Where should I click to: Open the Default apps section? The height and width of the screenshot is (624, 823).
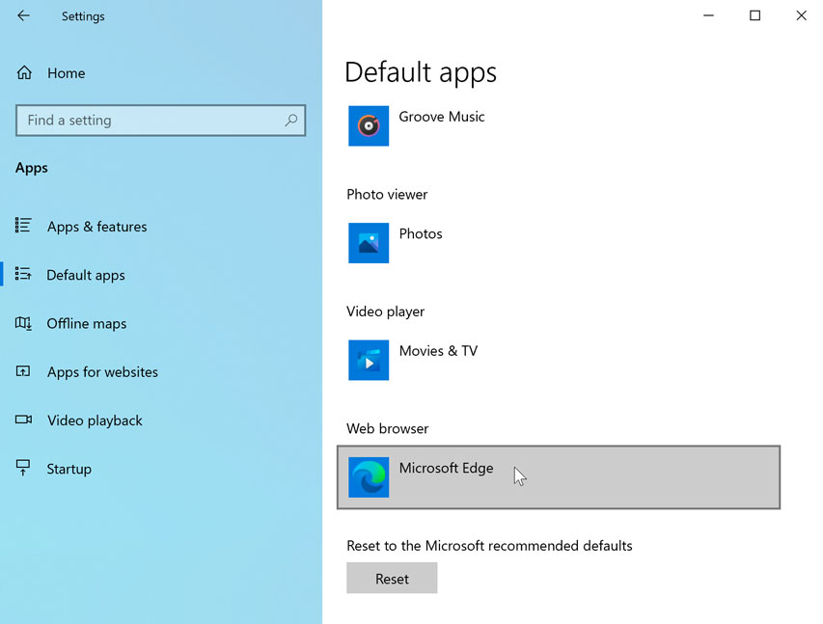(x=85, y=274)
